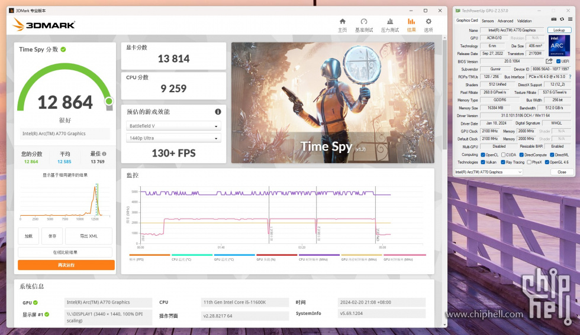Click the average score 12 585

pos(65,162)
